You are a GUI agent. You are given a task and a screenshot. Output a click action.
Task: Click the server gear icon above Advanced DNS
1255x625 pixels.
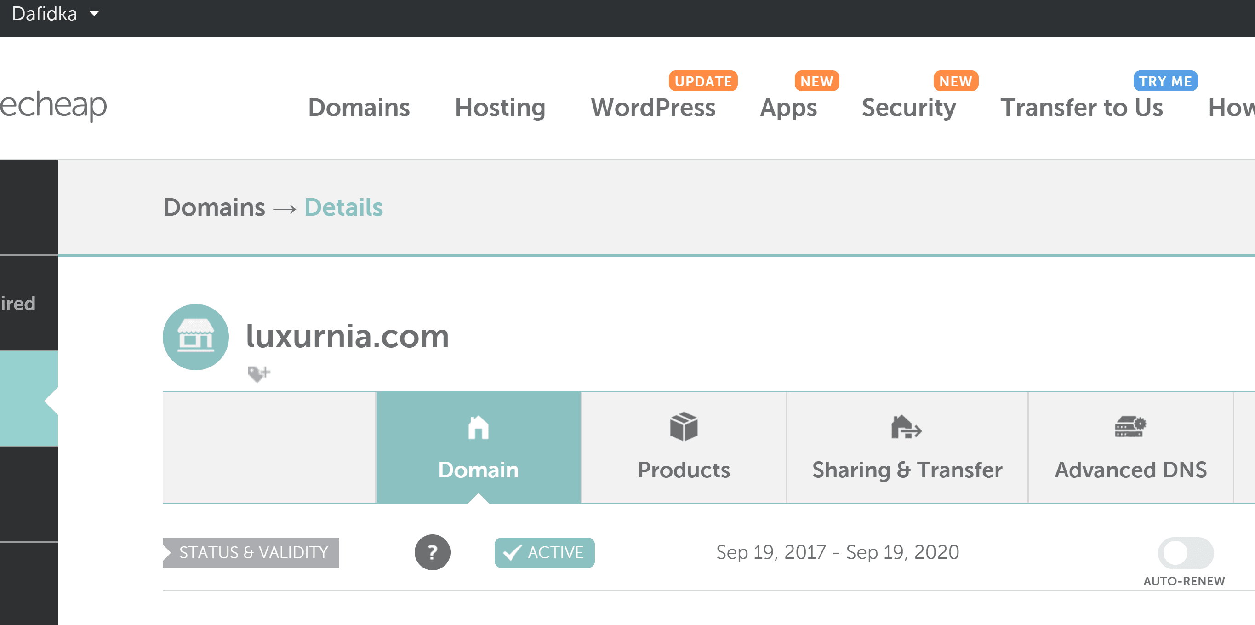(x=1130, y=427)
